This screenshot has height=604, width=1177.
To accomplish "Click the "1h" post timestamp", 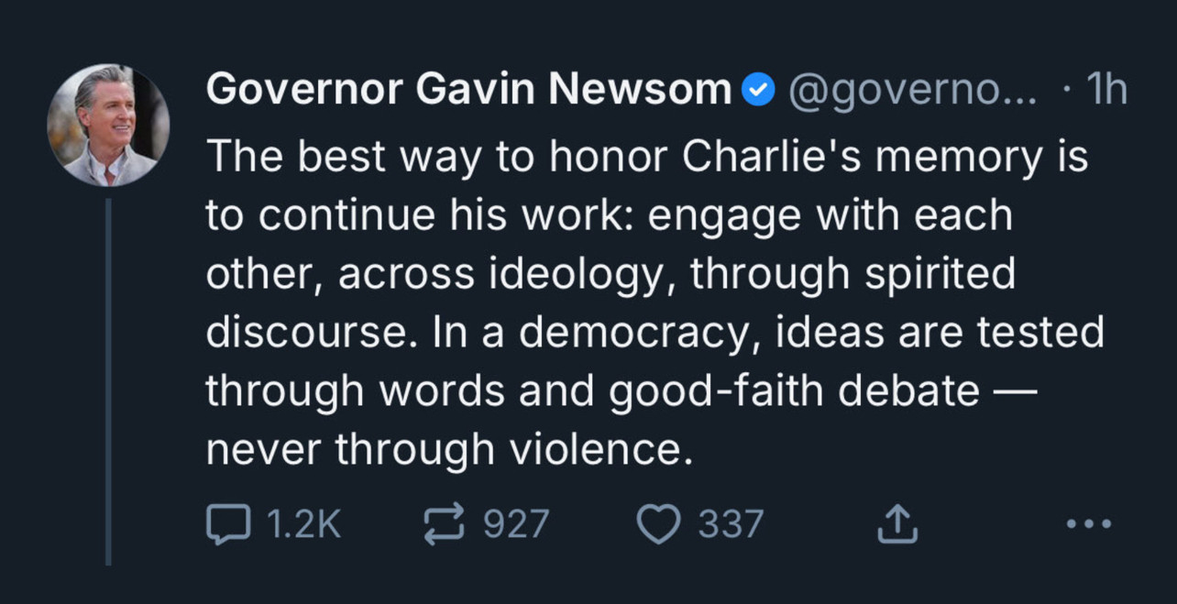I will point(1105,90).
